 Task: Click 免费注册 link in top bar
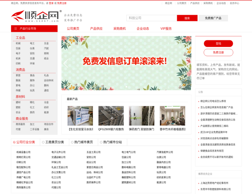coord(62,3)
